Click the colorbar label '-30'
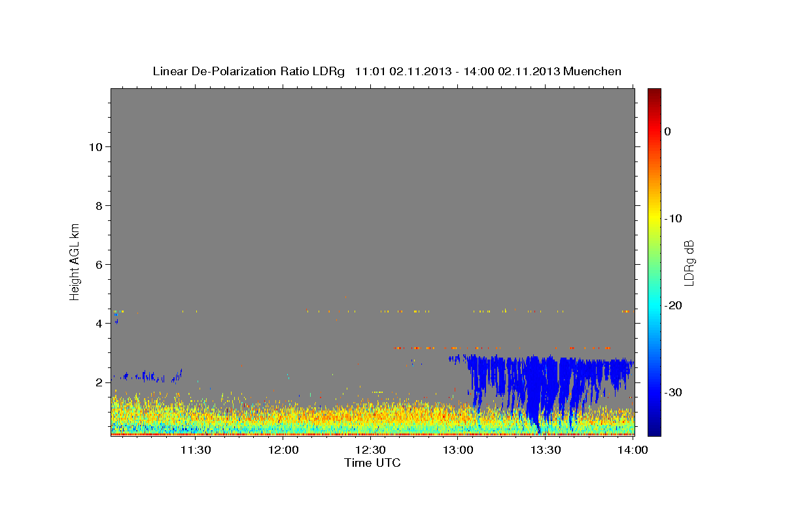Screen dimensions: 785x523 click(x=674, y=392)
